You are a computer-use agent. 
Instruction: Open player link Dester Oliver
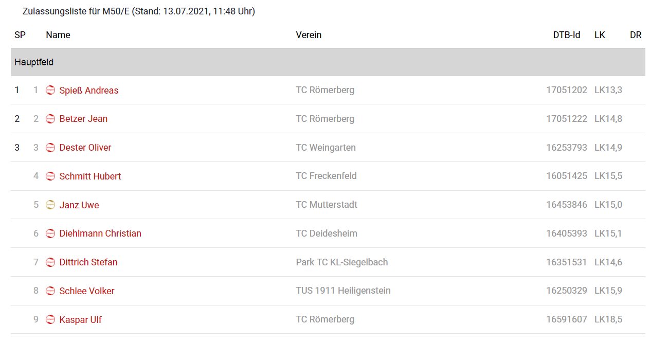coord(85,148)
